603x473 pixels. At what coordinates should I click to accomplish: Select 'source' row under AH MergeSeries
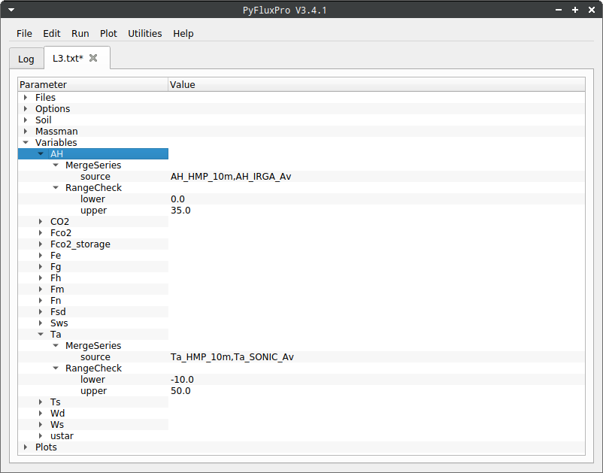(x=301, y=177)
